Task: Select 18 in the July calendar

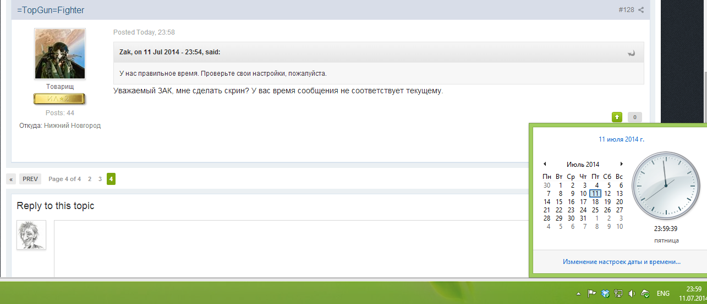Action: click(x=595, y=201)
